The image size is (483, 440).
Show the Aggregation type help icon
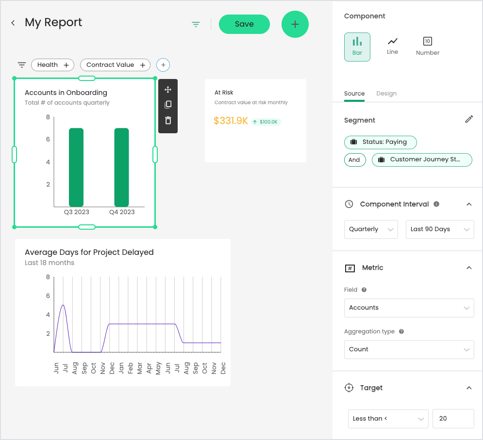(x=401, y=331)
